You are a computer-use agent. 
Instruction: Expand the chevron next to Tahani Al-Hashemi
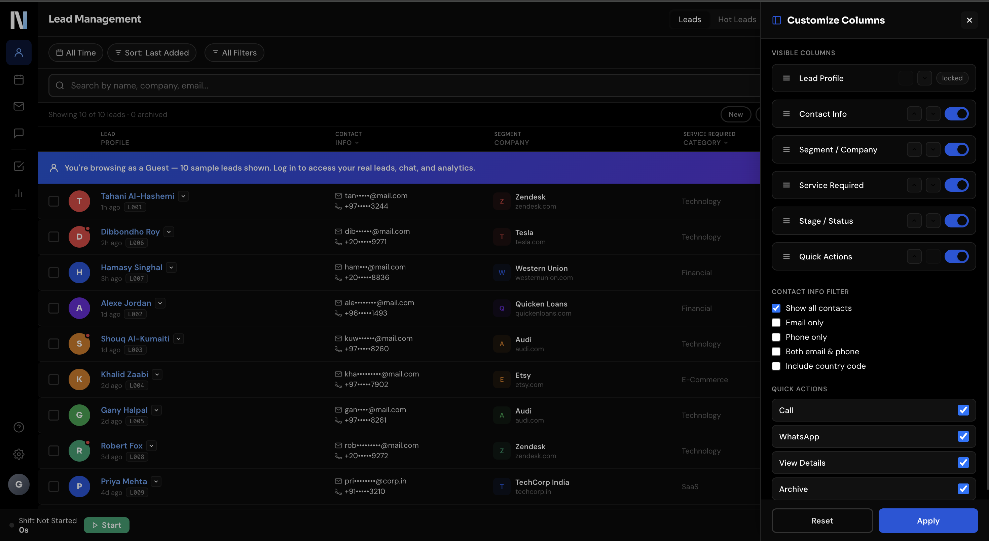point(183,196)
